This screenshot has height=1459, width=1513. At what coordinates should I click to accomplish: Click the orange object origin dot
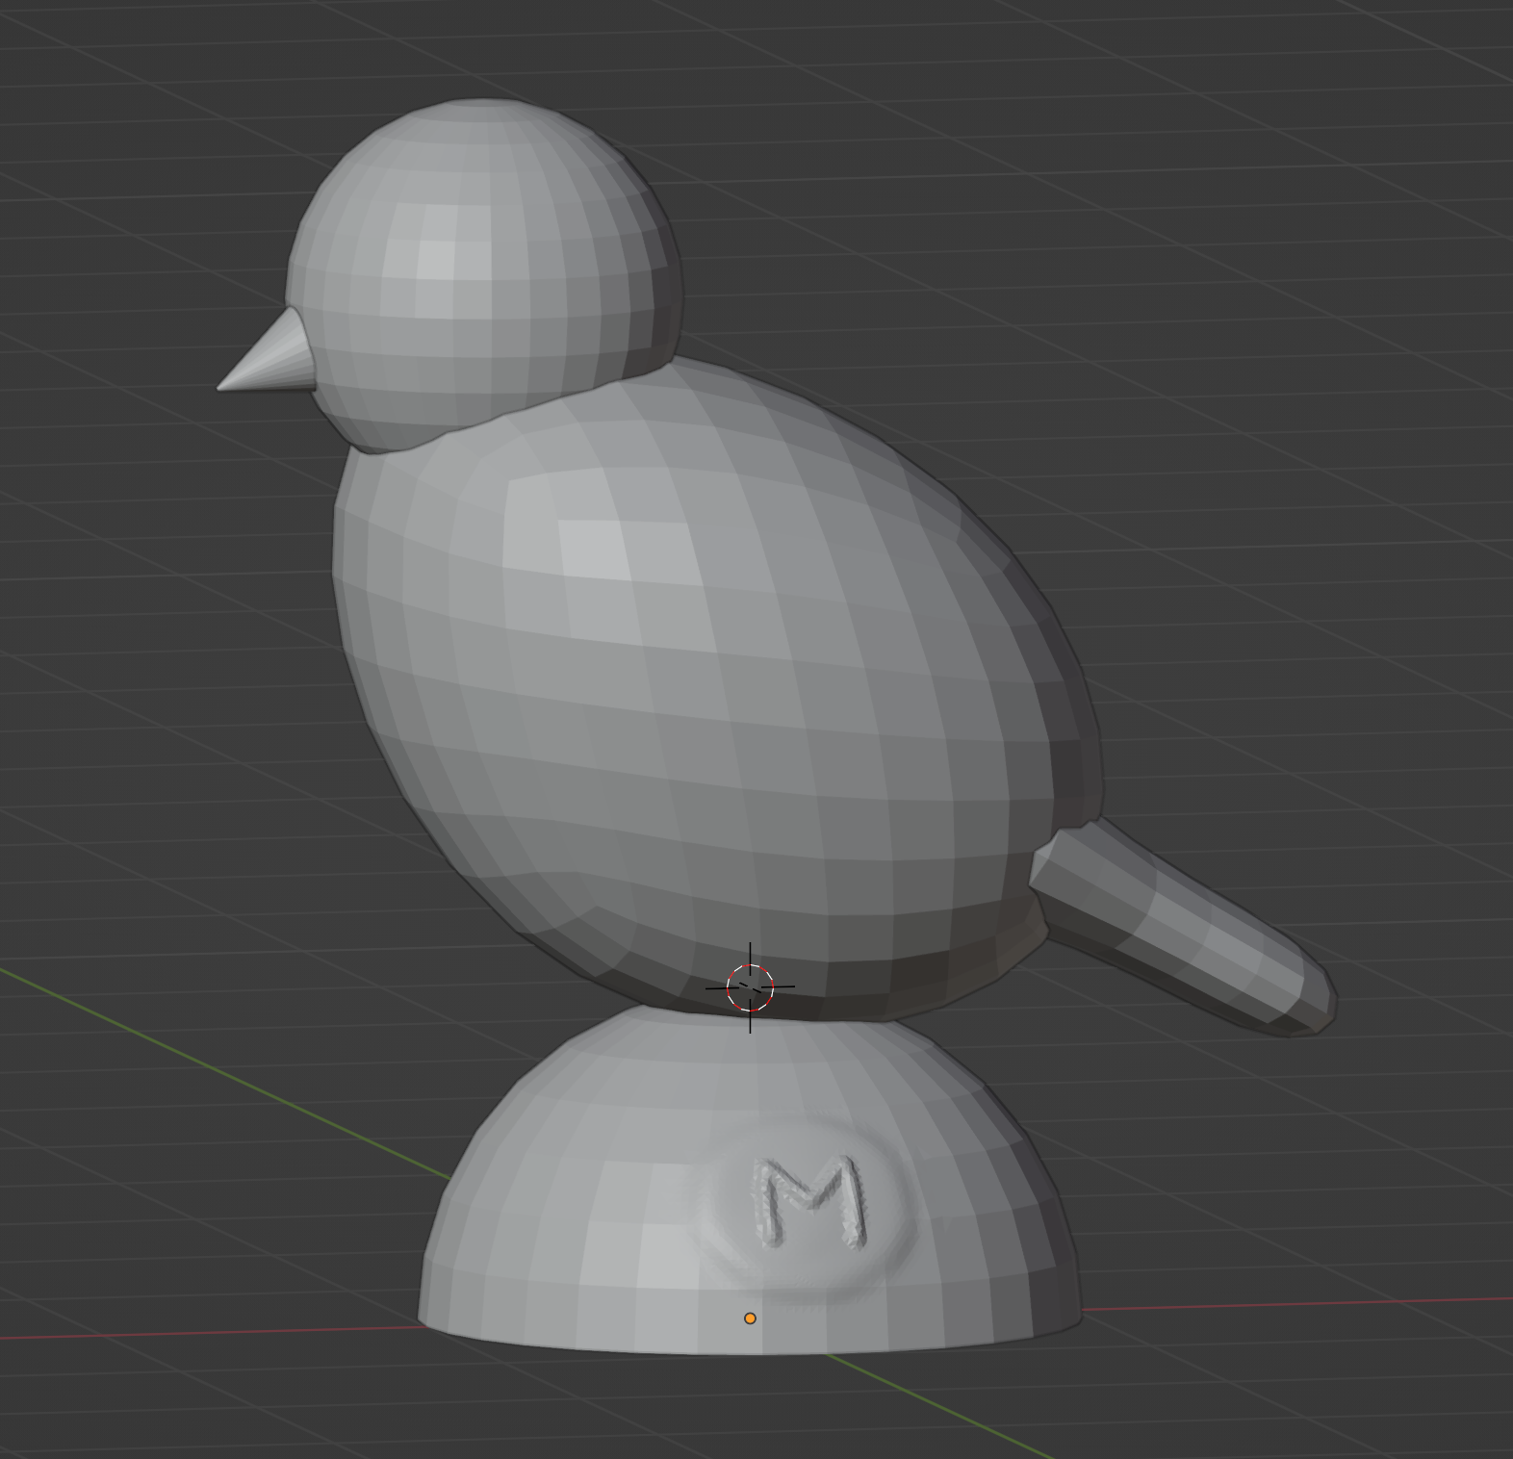[x=750, y=1318]
